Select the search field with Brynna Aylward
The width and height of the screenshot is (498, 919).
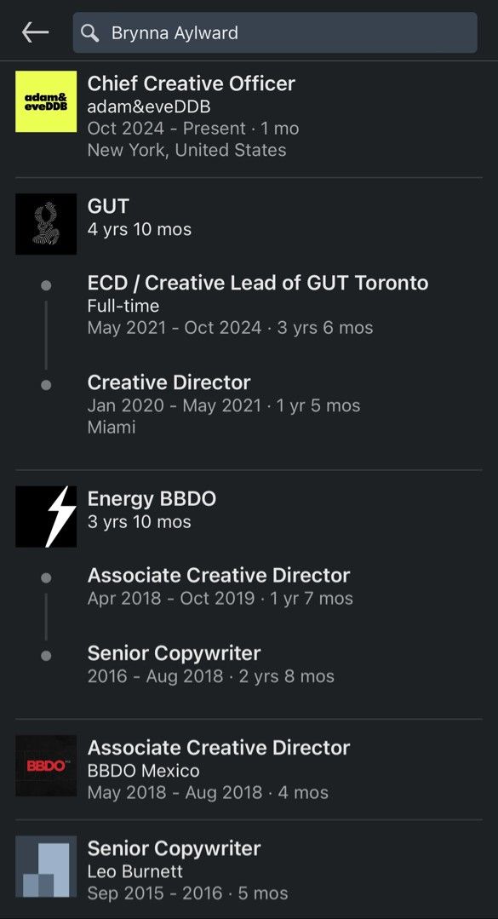pos(275,33)
